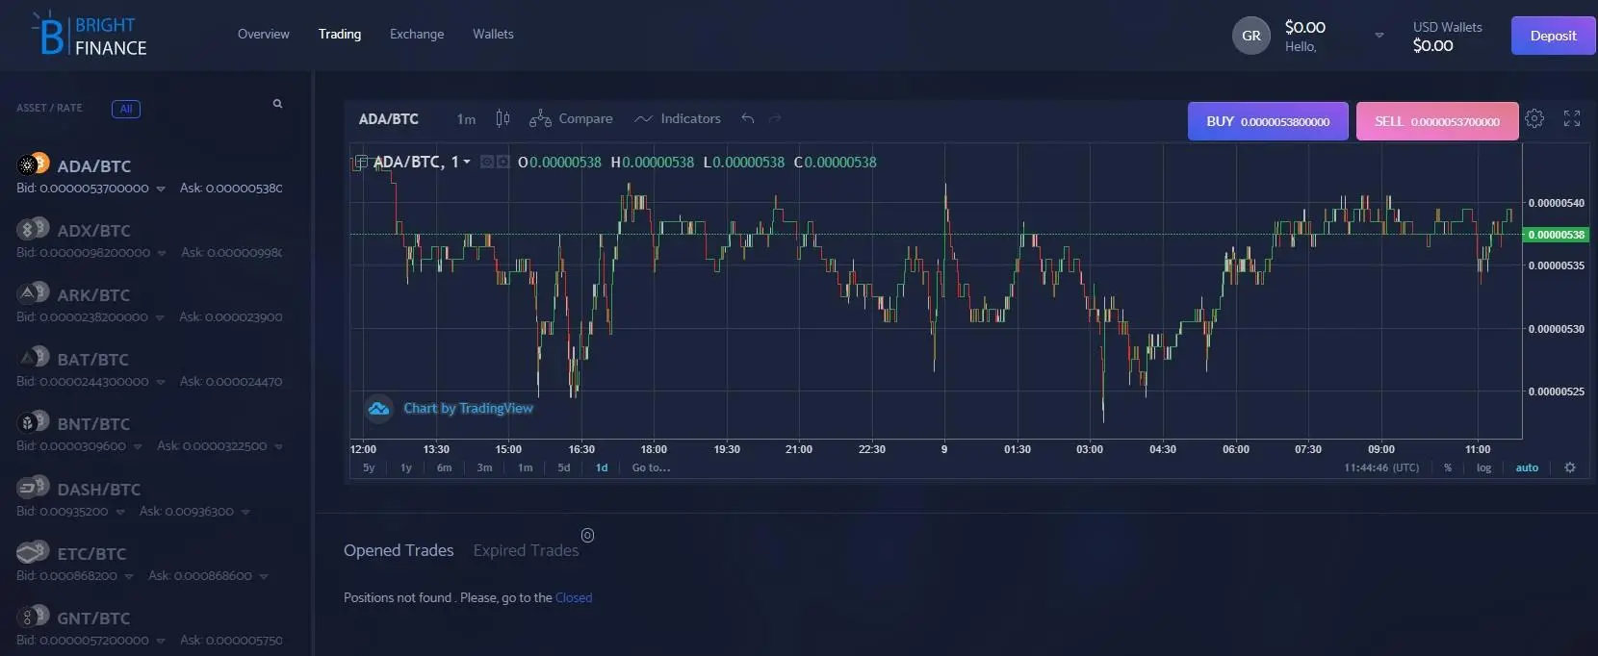
Task: Click the SELL button
Action: pos(1437,121)
